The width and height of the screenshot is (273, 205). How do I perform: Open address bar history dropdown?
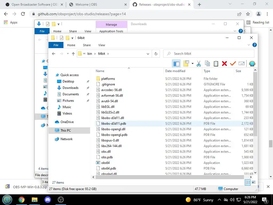(148, 54)
